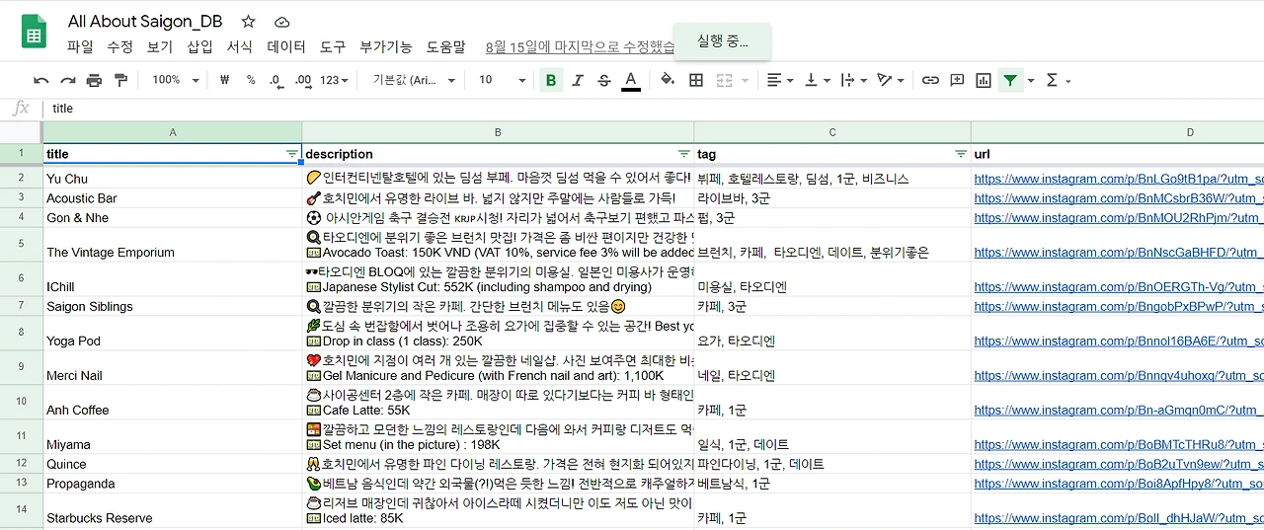Viewport: 1264px width, 530px height.
Task: Open the 데이터 menu
Action: (x=286, y=46)
